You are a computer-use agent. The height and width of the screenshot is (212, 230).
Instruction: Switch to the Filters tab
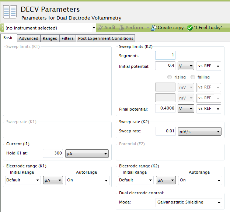tap(67, 38)
